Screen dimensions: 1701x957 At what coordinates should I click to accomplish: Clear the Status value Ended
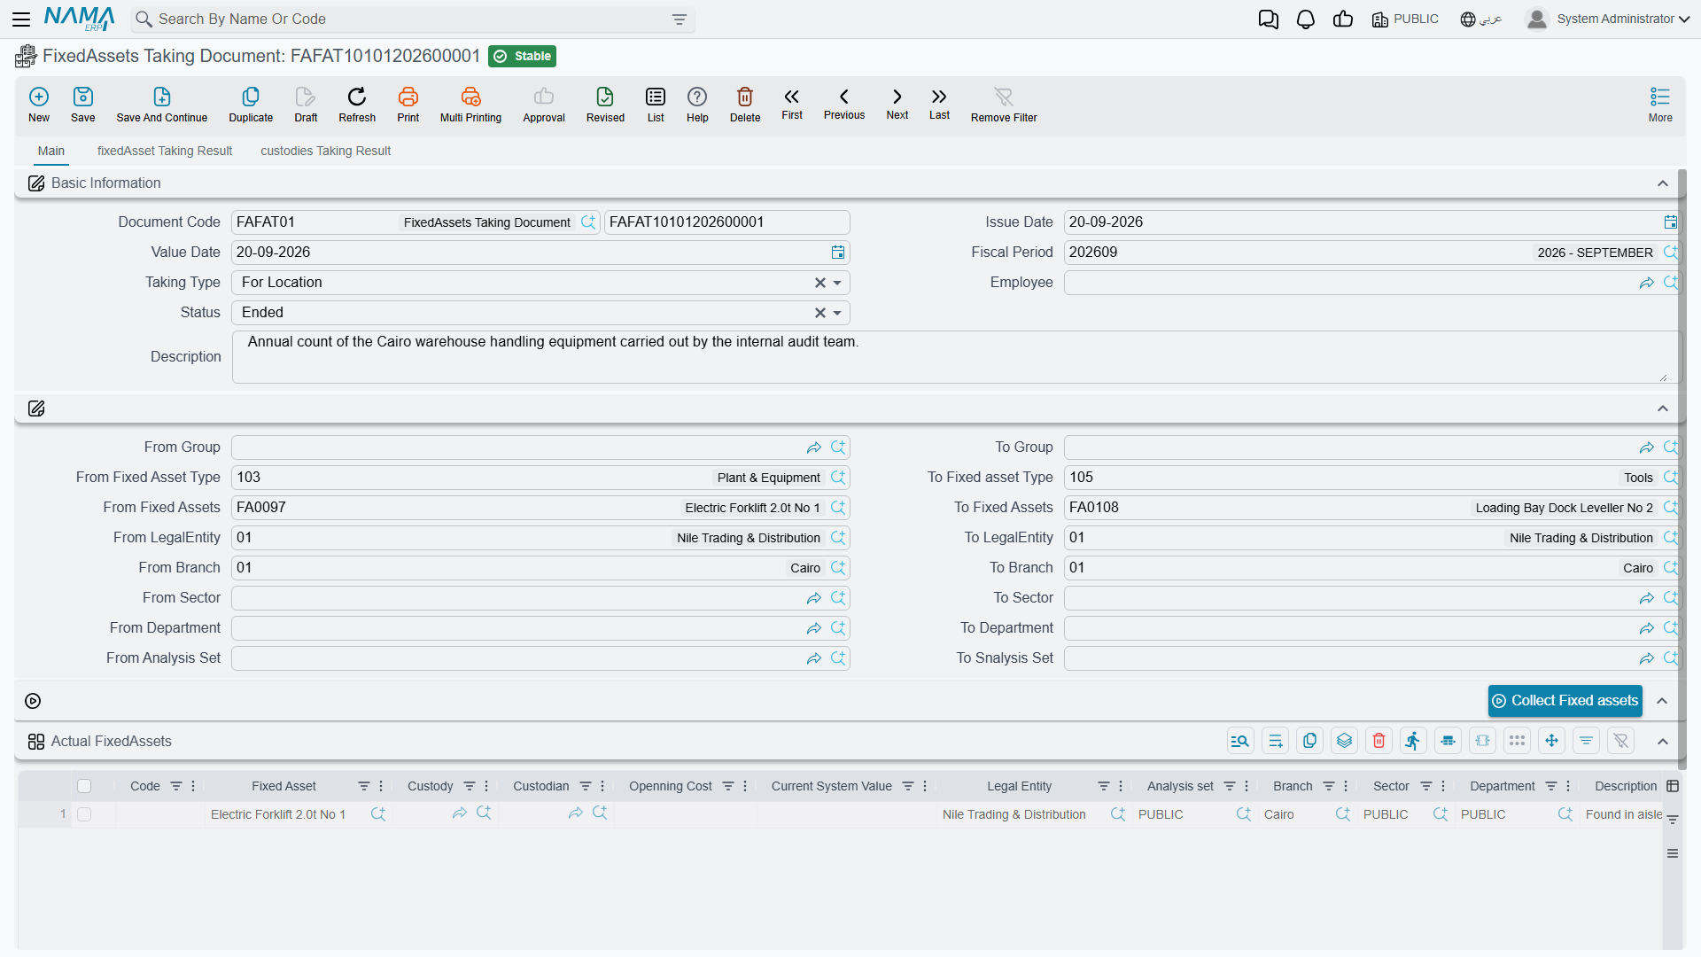point(819,313)
